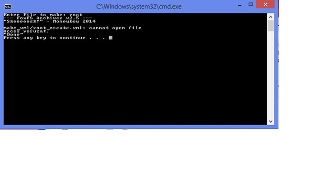Close the cmd.exe window
This screenshot has height=189, width=336.
click(x=265, y=4)
